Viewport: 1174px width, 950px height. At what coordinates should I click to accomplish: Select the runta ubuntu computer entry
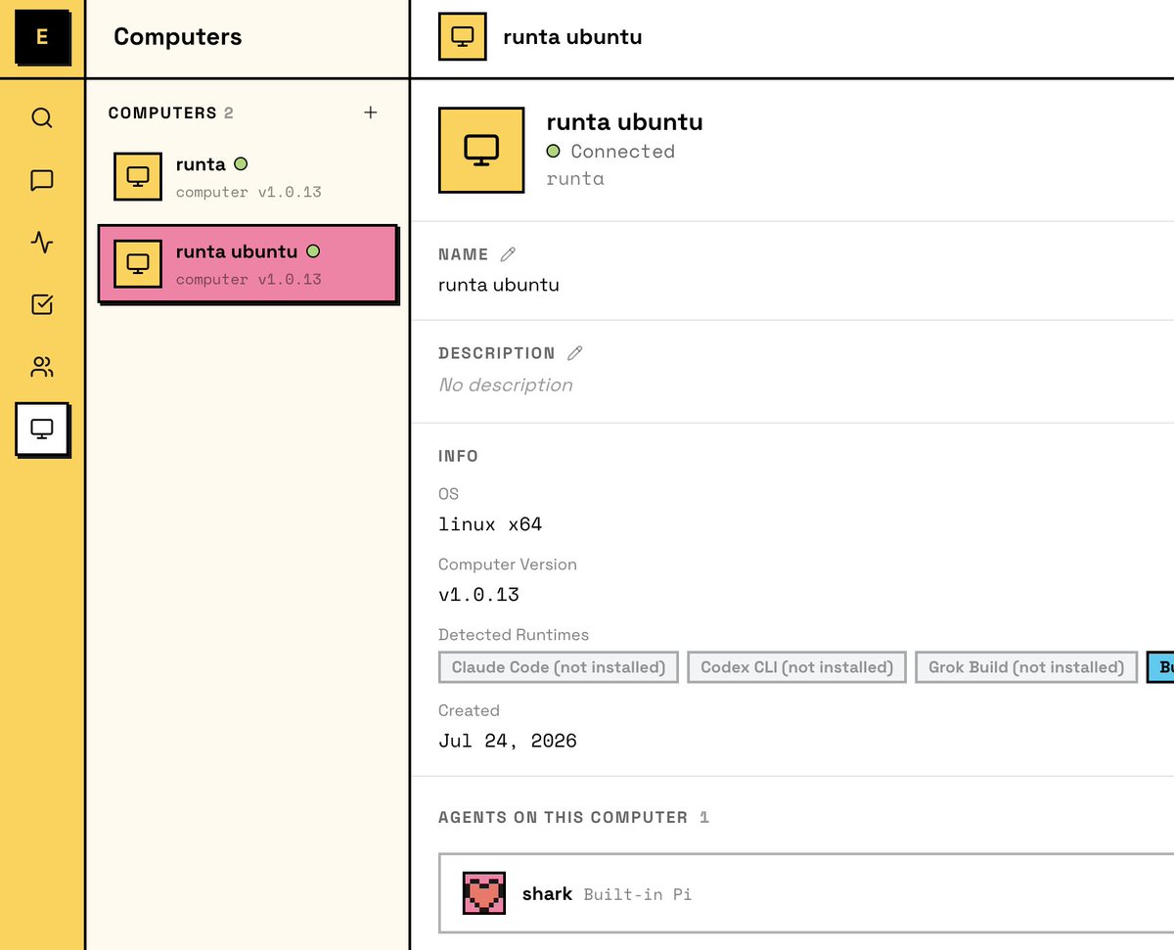tap(248, 264)
